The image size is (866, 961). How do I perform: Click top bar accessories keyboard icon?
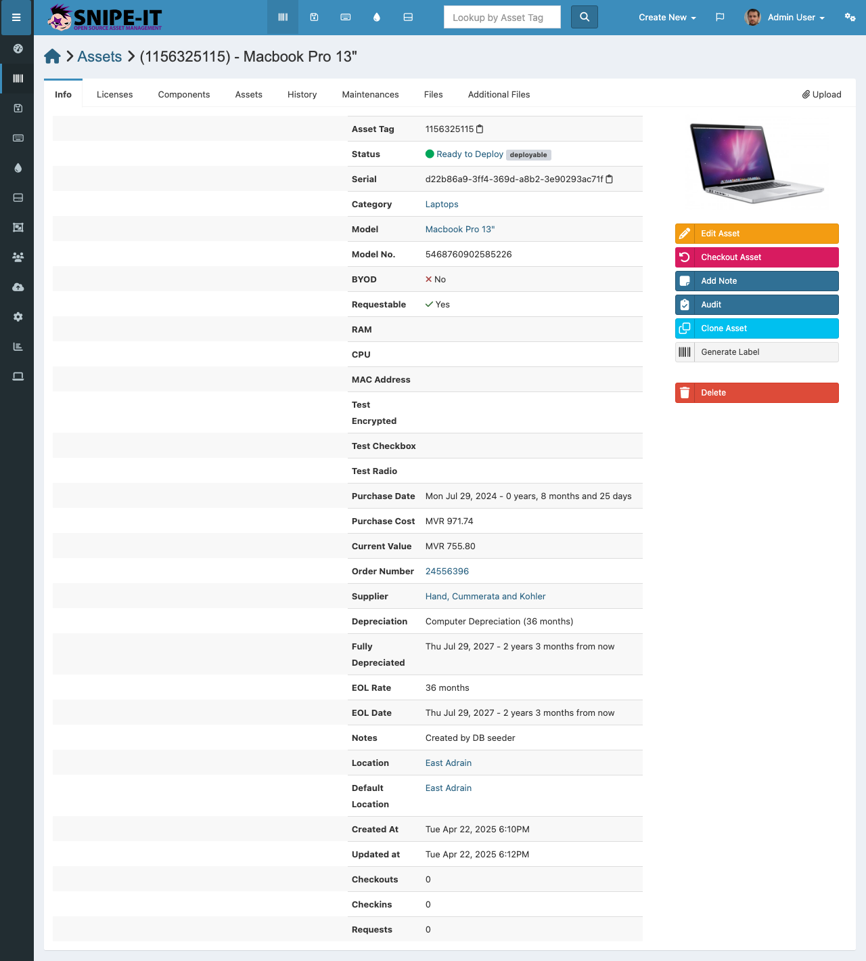tap(346, 18)
